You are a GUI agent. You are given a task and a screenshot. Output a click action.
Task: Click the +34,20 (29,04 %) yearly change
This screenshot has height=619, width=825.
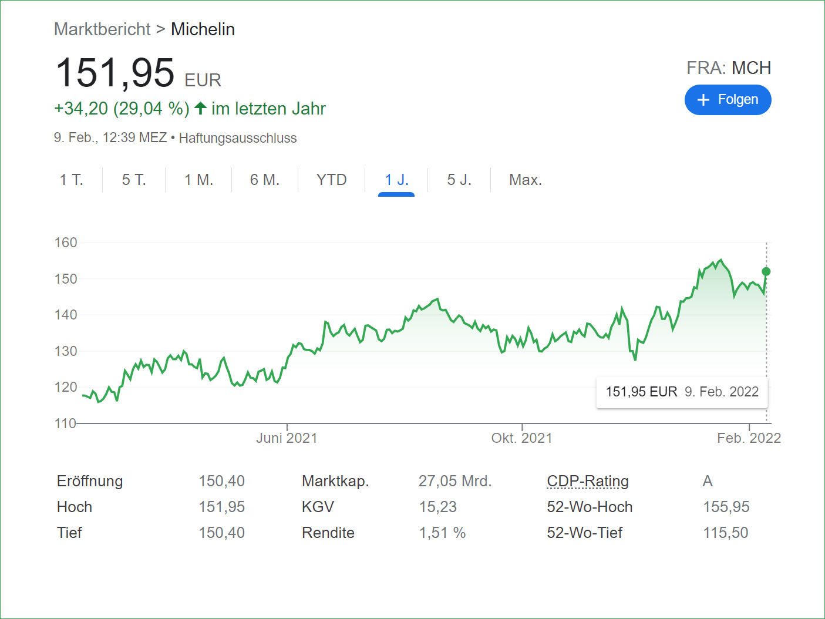(122, 109)
